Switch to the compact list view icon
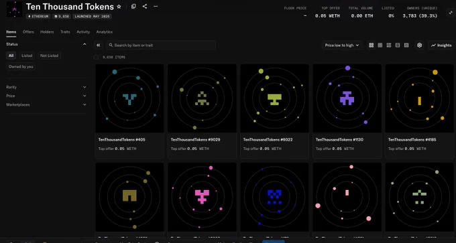 [x=406, y=46]
